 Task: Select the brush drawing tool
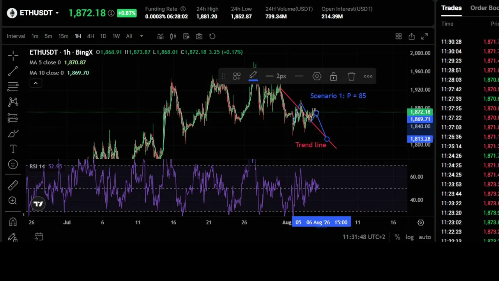13,133
